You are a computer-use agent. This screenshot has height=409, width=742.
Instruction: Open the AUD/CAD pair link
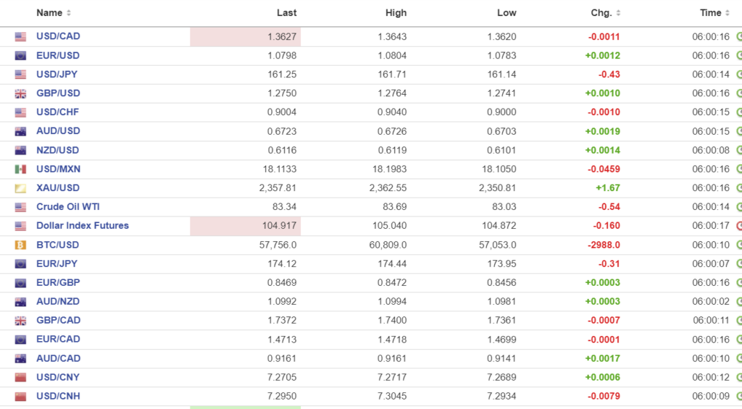click(x=58, y=358)
